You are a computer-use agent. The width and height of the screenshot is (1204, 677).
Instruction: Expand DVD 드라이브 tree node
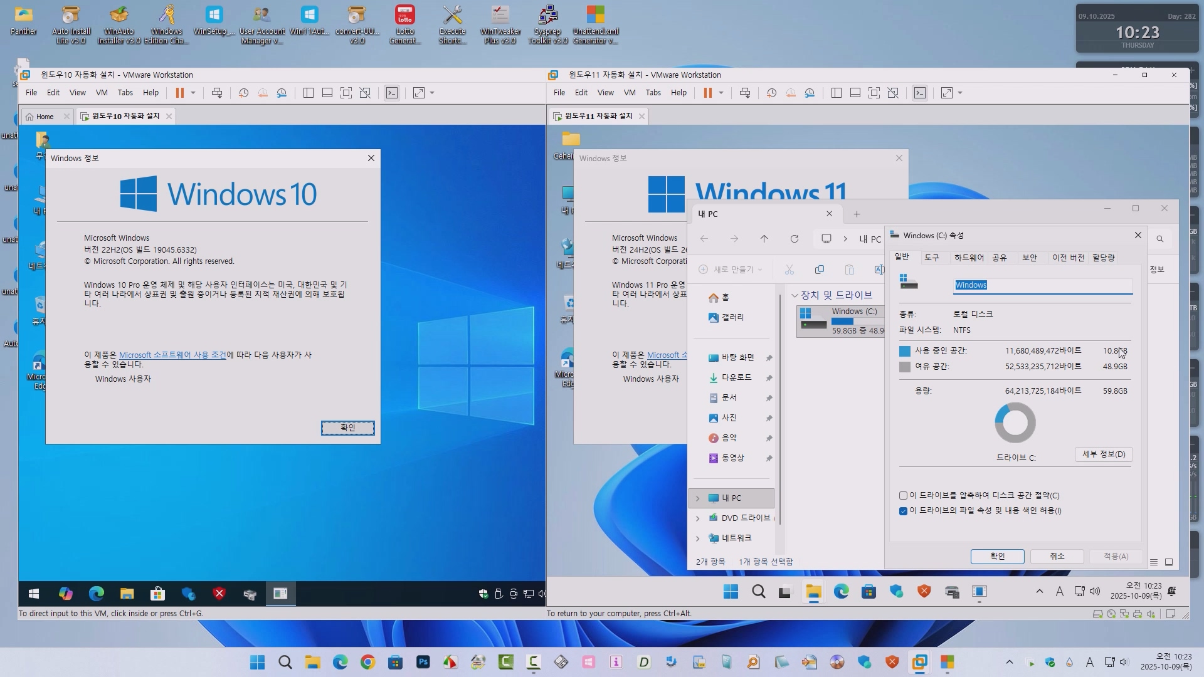click(x=697, y=518)
